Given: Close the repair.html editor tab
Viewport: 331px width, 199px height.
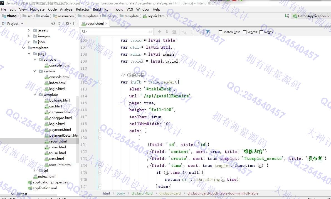Looking at the screenshot, I should (x=107, y=24).
